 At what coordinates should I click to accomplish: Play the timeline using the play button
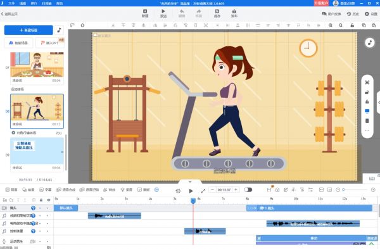click(x=191, y=191)
